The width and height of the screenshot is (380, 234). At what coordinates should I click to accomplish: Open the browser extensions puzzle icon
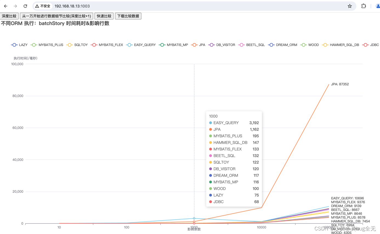pos(364,6)
